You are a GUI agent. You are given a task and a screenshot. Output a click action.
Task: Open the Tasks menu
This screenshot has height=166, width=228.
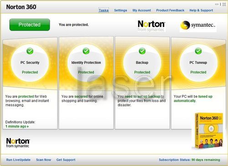point(104,10)
